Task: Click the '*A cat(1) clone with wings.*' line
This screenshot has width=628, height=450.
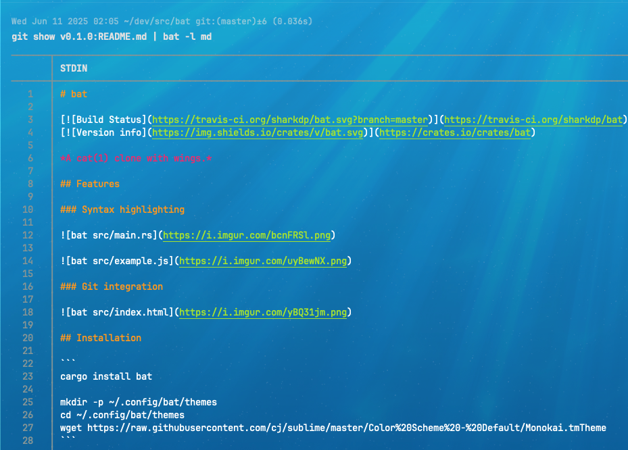Action: 136,158
